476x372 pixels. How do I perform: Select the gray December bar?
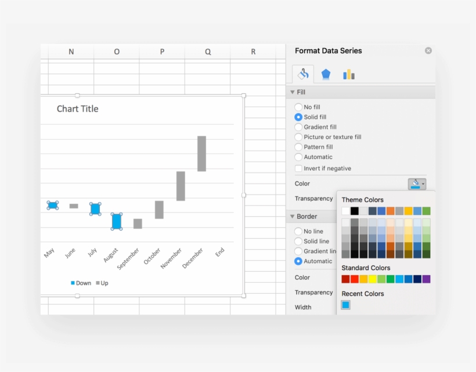click(201, 154)
